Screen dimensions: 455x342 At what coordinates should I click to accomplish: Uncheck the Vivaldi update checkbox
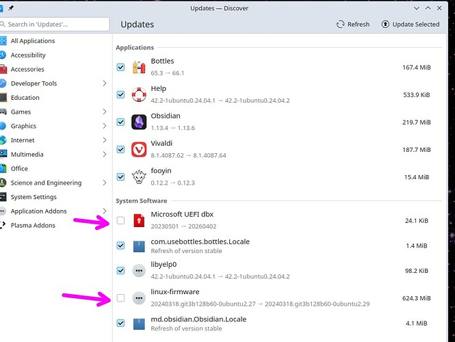(x=120, y=149)
